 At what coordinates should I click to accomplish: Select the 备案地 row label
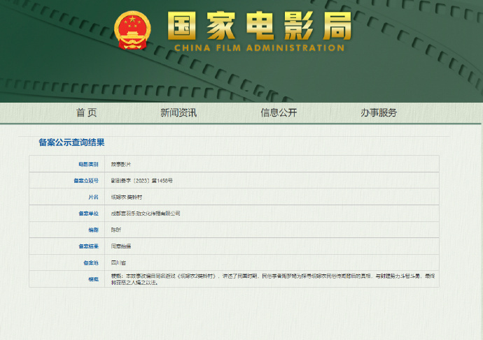[x=91, y=263]
